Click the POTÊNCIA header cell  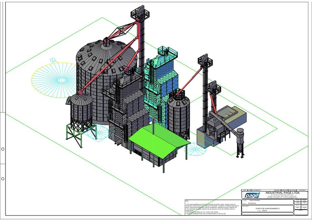303,190
